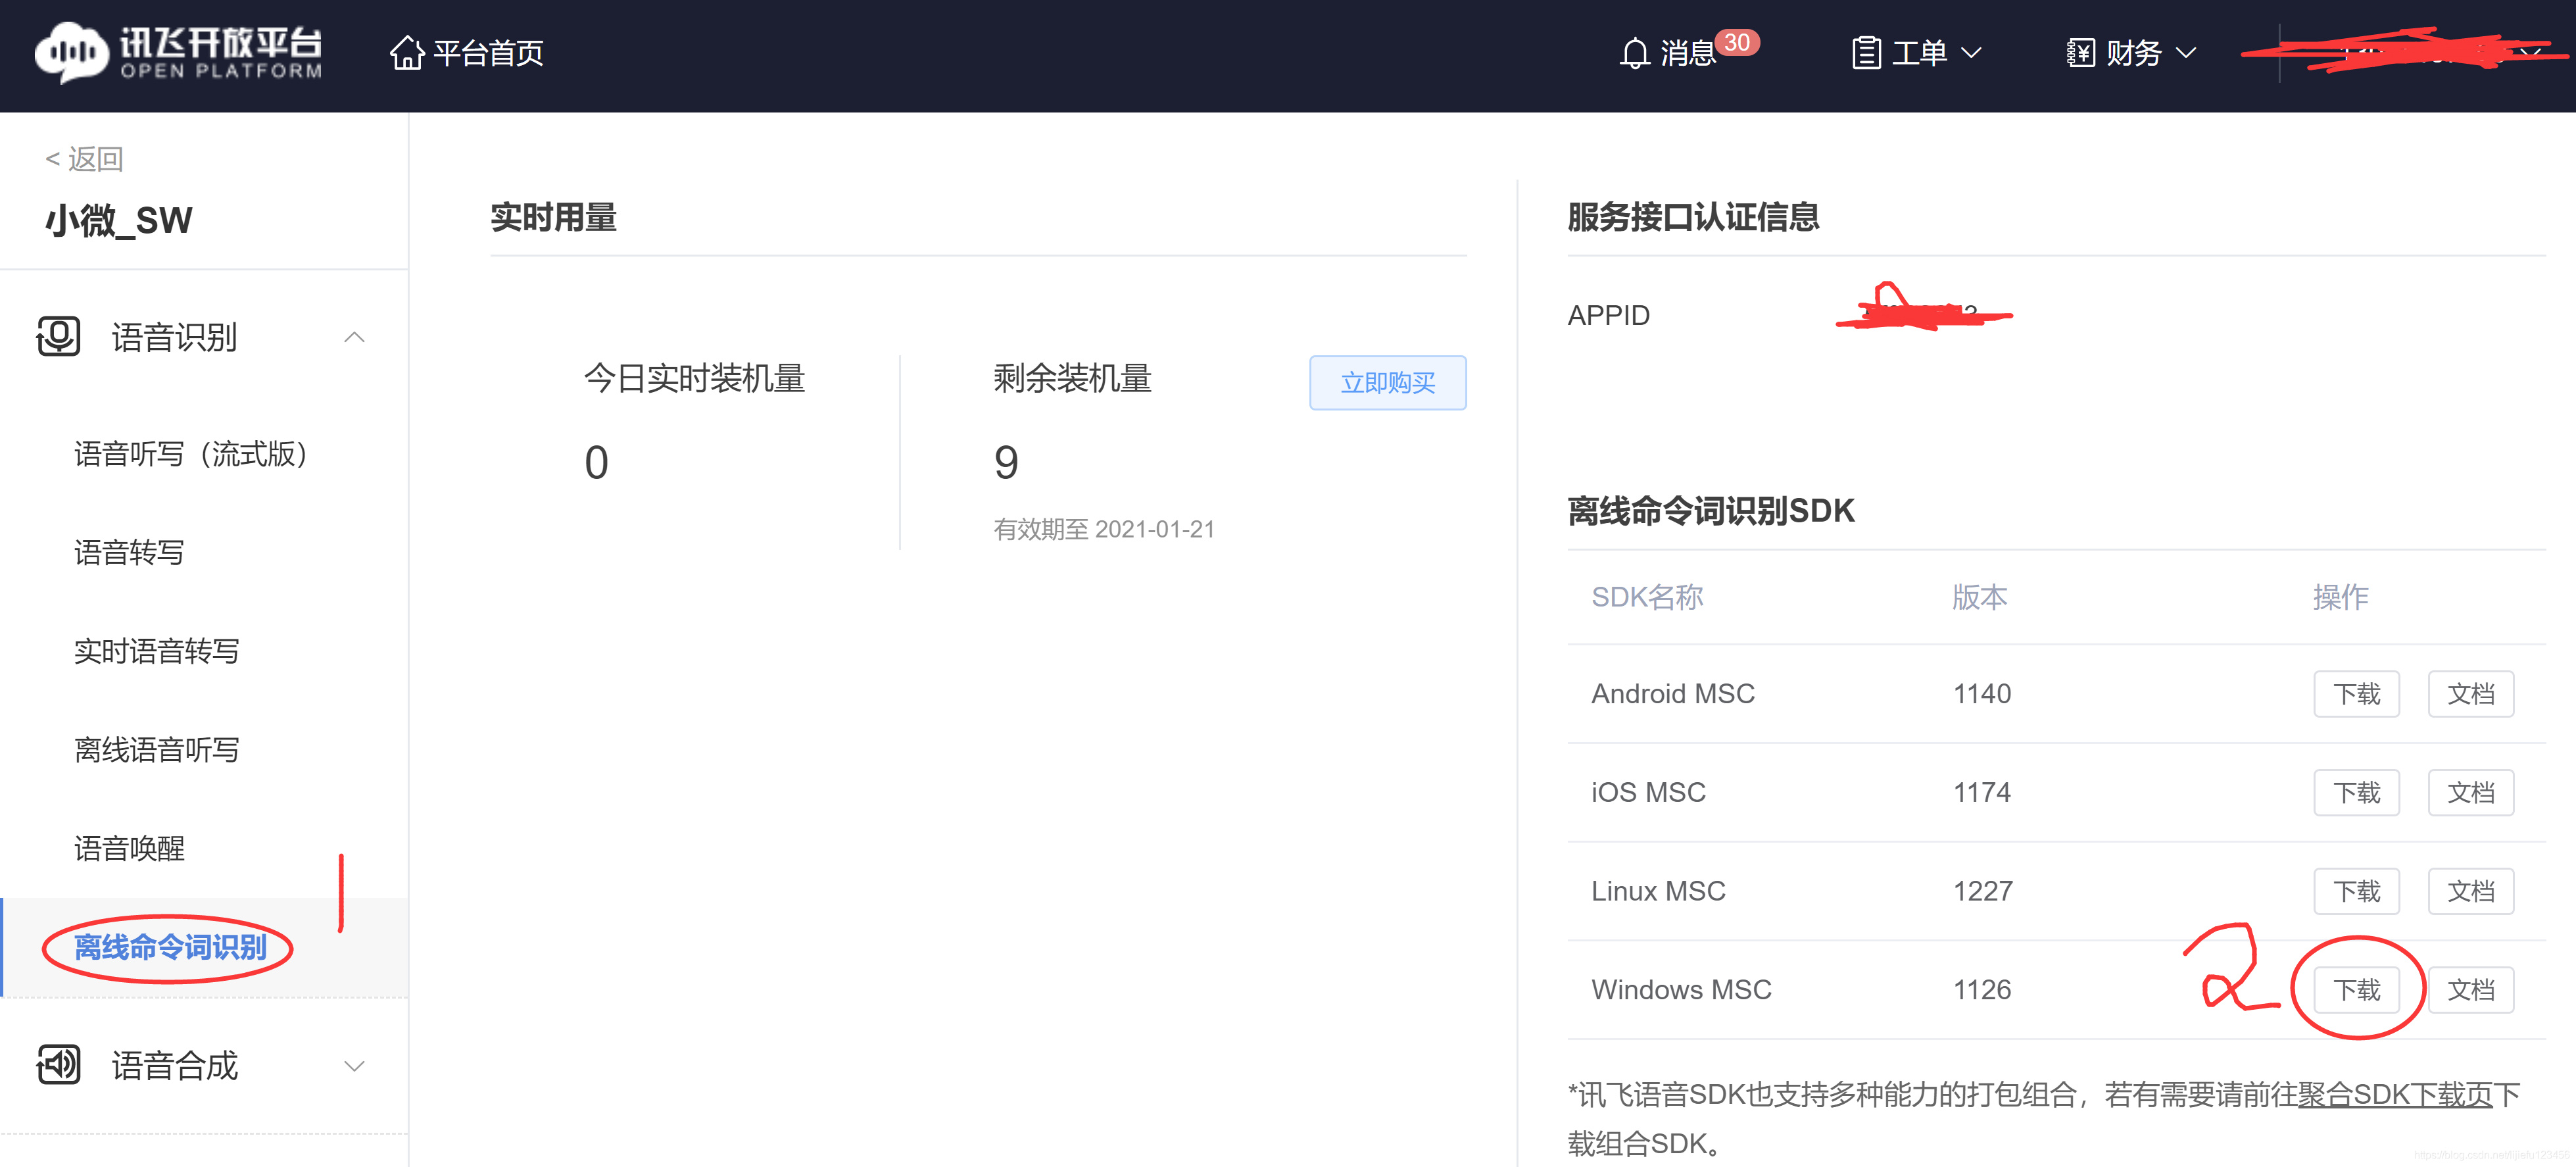
Task: Click the home icon for 平台首页
Action: [x=406, y=53]
